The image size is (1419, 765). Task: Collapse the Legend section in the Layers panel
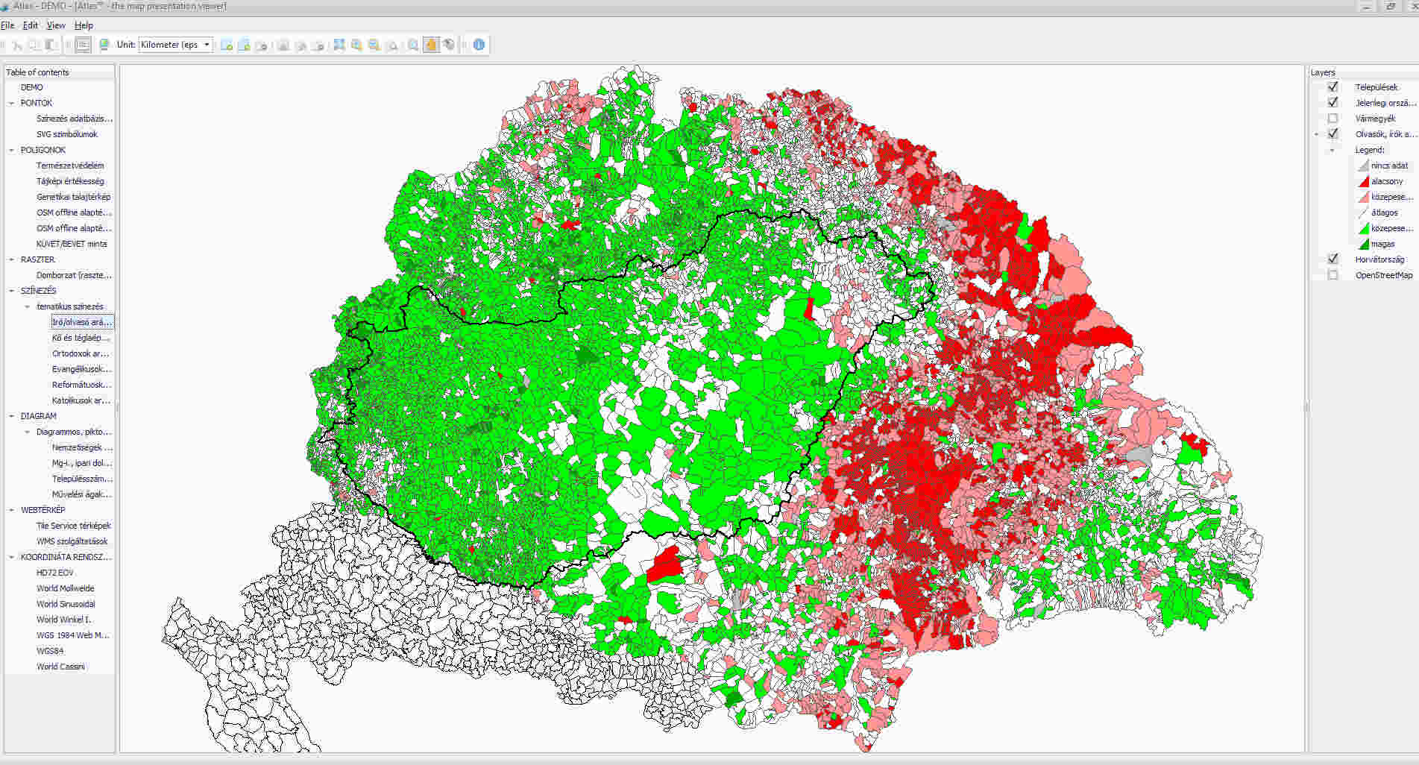(x=1332, y=150)
